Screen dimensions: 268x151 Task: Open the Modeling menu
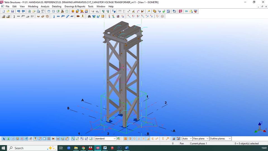coord(33,6)
